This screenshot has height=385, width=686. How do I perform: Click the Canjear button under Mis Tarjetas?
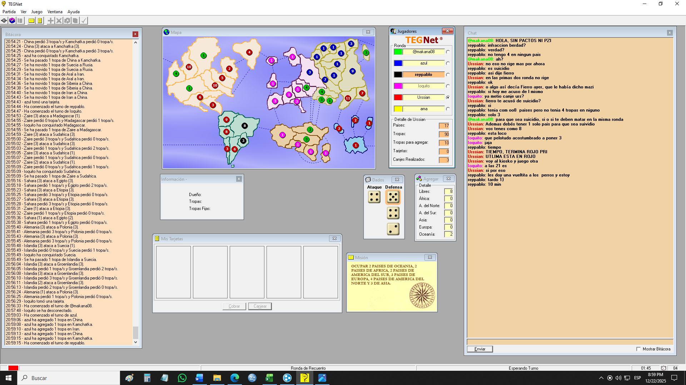(x=260, y=306)
